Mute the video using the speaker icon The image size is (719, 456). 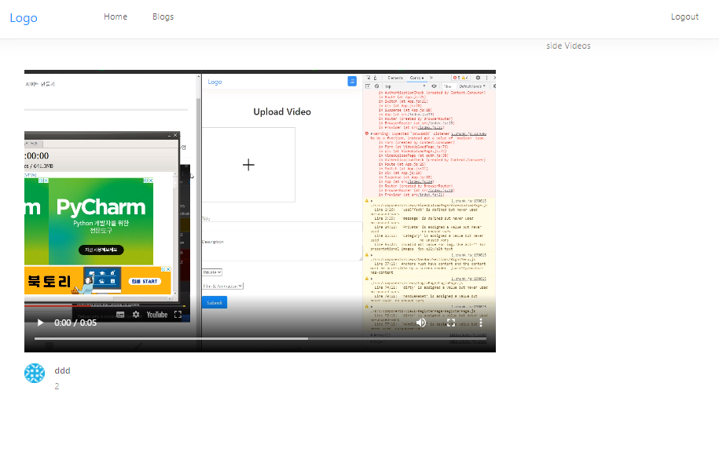[421, 323]
